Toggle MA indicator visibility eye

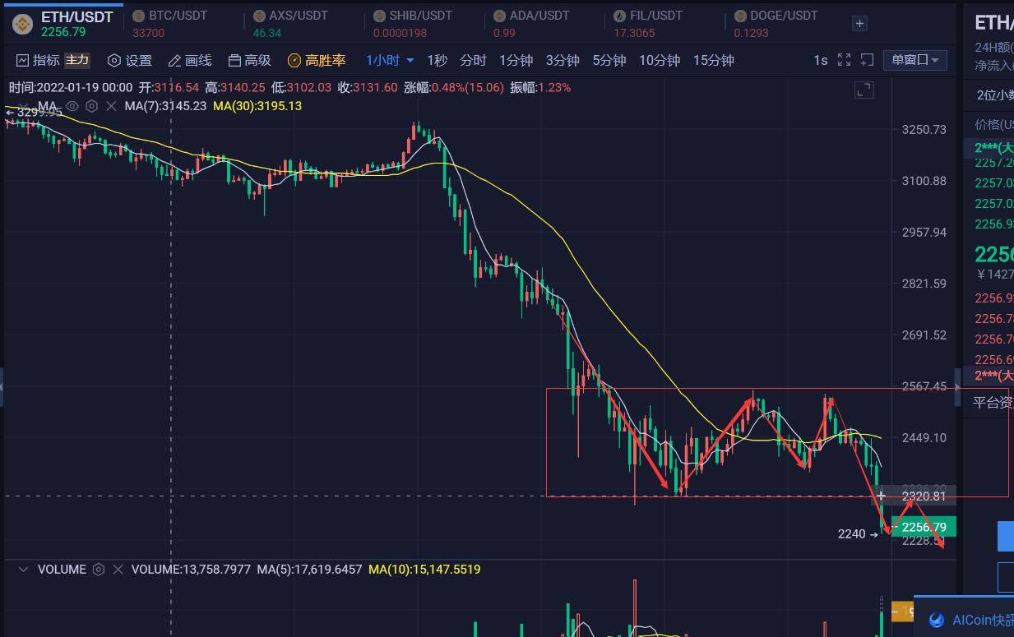(x=72, y=106)
